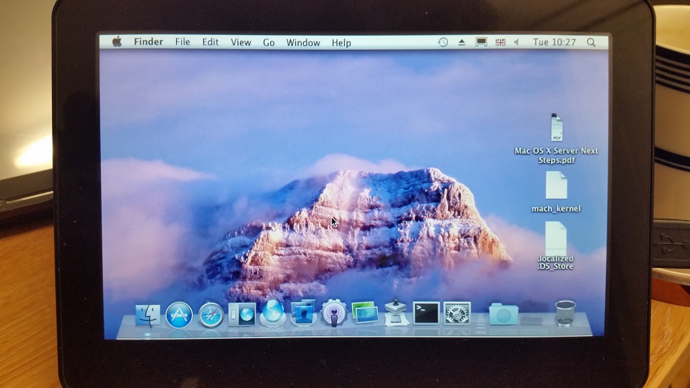Click the volume speaker icon
Screen dimensions: 690x388
517,42
